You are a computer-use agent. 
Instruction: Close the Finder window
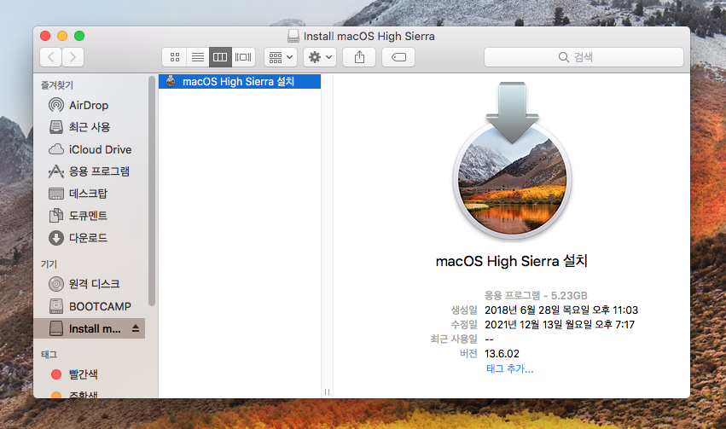(45, 36)
